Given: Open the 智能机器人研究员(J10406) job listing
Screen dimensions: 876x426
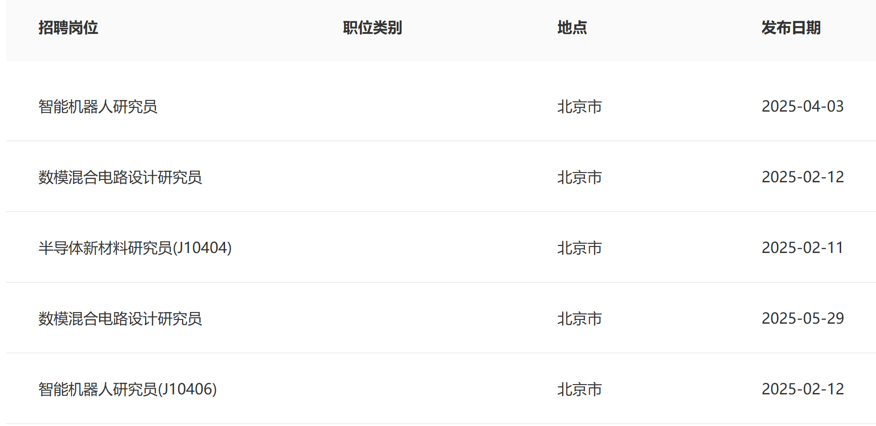Looking at the screenshot, I should point(127,389).
